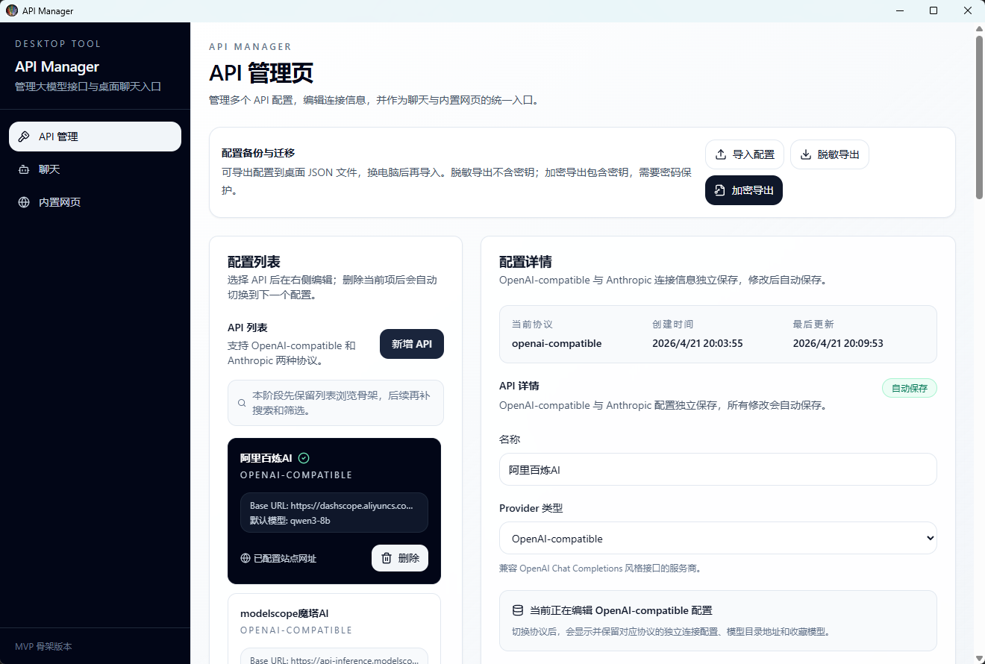Image resolution: width=985 pixels, height=664 pixels.
Task: Click the 名称 input field
Action: point(718,469)
